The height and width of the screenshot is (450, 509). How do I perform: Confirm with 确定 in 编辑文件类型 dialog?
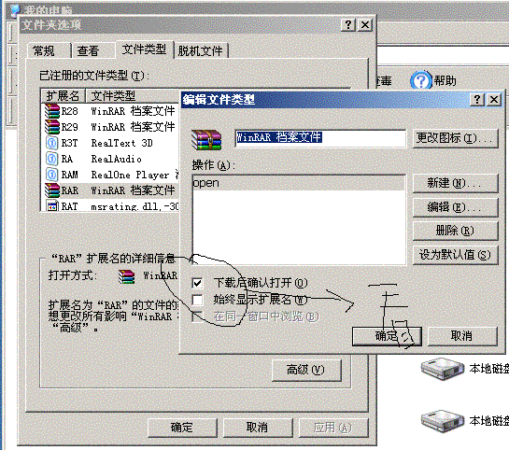(387, 336)
